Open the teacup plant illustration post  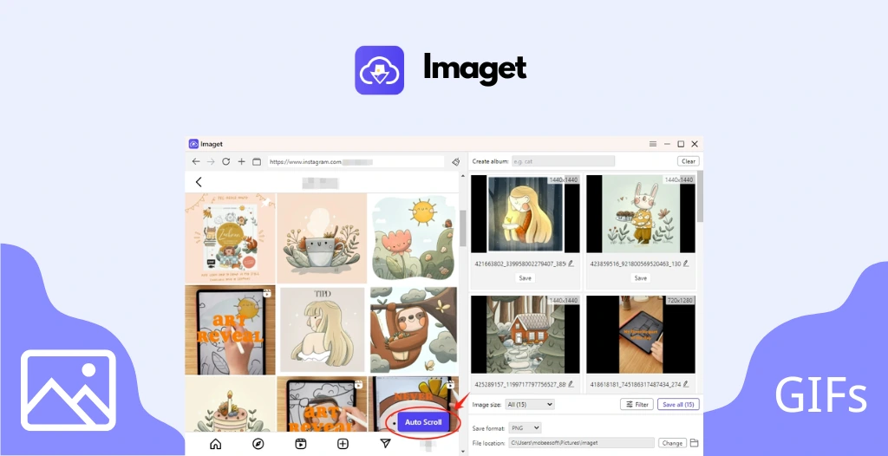pos(322,238)
